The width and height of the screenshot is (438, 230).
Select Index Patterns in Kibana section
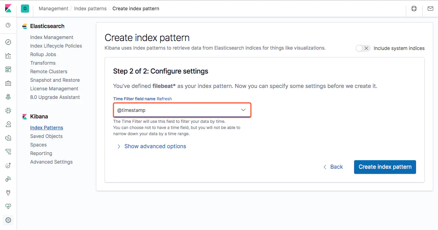[47, 128]
